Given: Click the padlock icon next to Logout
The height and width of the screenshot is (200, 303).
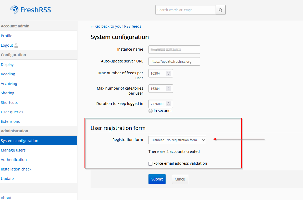Looking at the screenshot, I should tap(16, 46).
